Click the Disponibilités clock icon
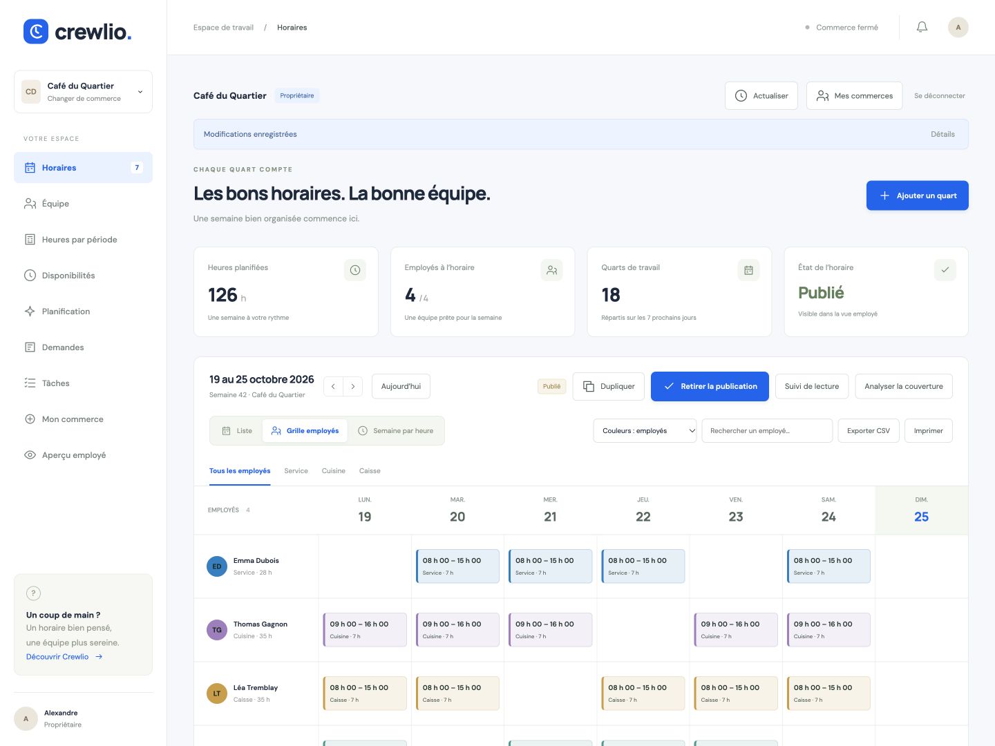995x746 pixels. click(30, 276)
